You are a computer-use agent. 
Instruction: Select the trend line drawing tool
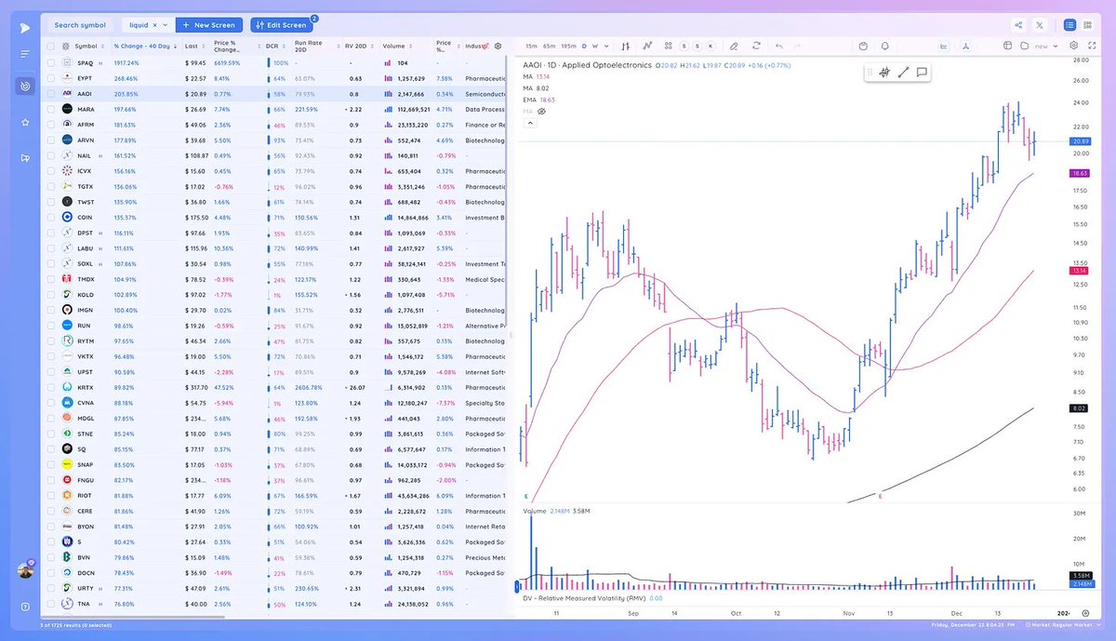(903, 72)
